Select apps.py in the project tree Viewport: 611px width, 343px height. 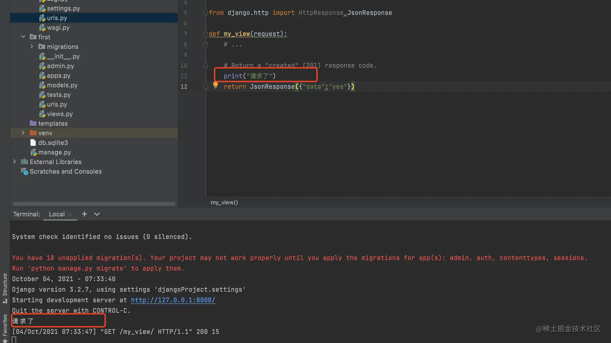point(59,76)
